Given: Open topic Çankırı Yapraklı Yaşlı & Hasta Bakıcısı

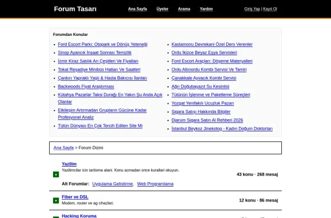Looking at the screenshot, I should [x=103, y=78].
